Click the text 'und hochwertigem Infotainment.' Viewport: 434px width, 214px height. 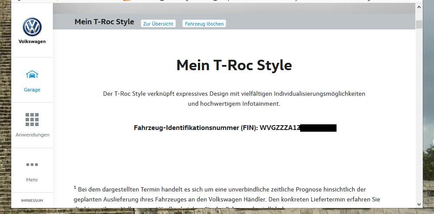pos(234,104)
